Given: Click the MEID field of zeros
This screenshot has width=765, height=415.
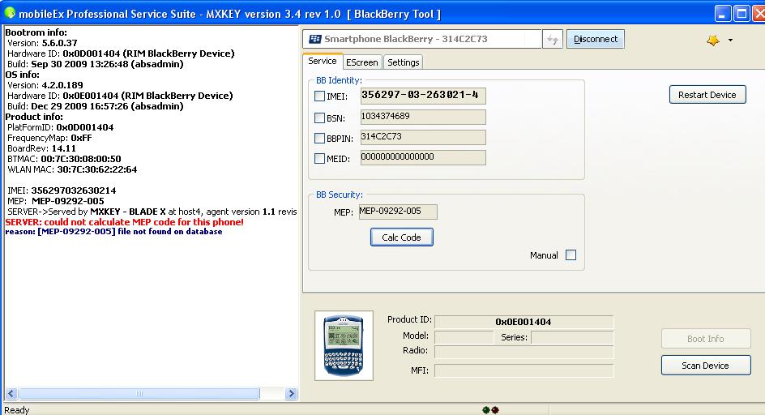Looking at the screenshot, I should pyautogui.click(x=423, y=157).
